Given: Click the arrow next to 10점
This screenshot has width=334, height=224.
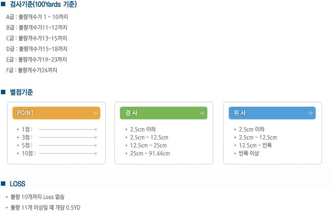Looking at the screenshot, I should coord(68,153).
